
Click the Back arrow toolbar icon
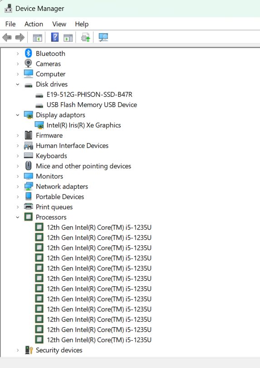point(7,37)
